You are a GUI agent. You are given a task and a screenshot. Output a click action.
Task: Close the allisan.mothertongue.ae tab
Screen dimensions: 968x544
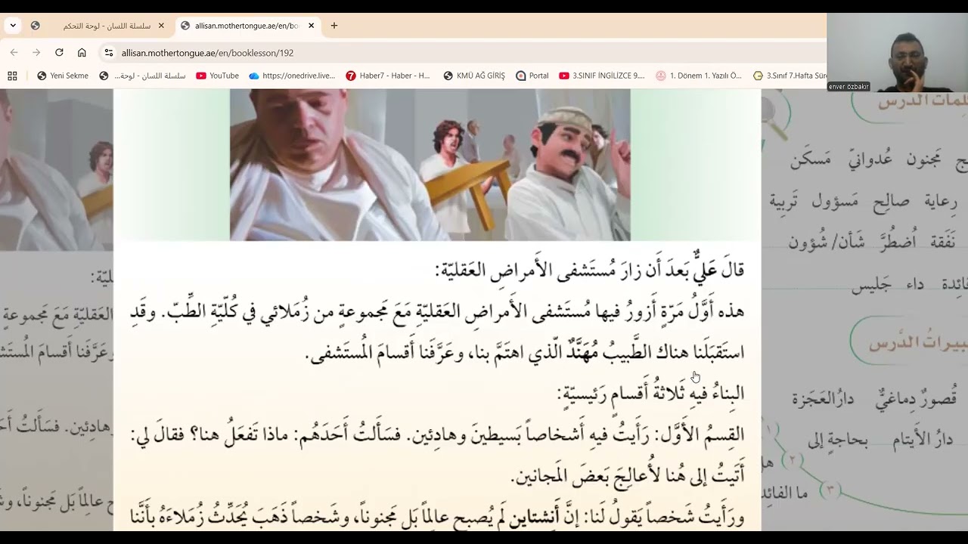311,26
